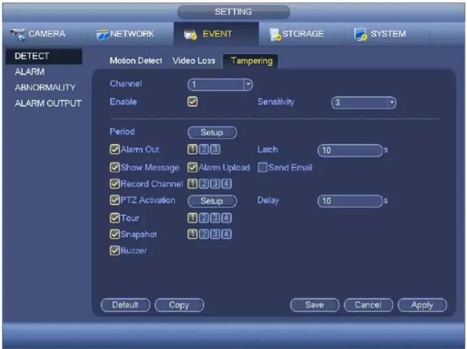Switch to the Video Loss tab
This screenshot has width=467, height=349.
[x=193, y=61]
